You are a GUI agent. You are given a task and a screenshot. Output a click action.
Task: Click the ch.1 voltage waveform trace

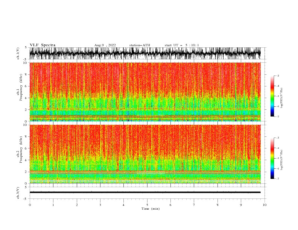pos(145,53)
